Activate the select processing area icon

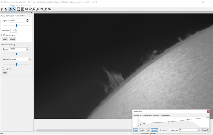click(18, 9)
